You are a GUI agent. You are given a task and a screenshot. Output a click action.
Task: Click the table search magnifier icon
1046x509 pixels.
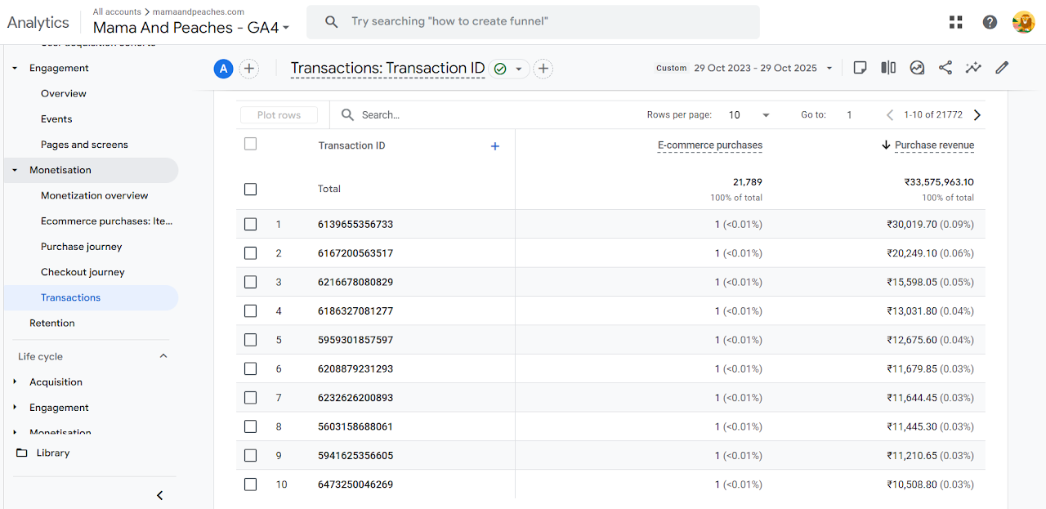(x=347, y=115)
